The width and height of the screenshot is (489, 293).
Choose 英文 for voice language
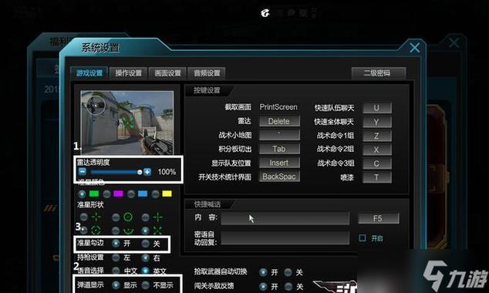[x=145, y=271]
